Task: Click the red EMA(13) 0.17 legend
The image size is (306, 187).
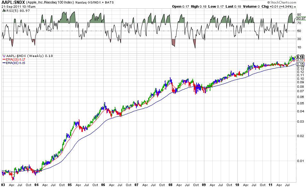Action: (14, 60)
